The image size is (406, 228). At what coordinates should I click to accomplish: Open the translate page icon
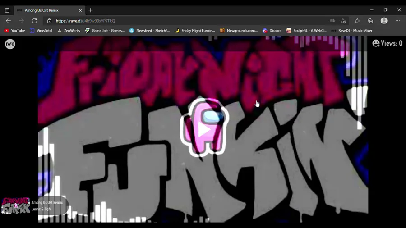tap(332, 21)
